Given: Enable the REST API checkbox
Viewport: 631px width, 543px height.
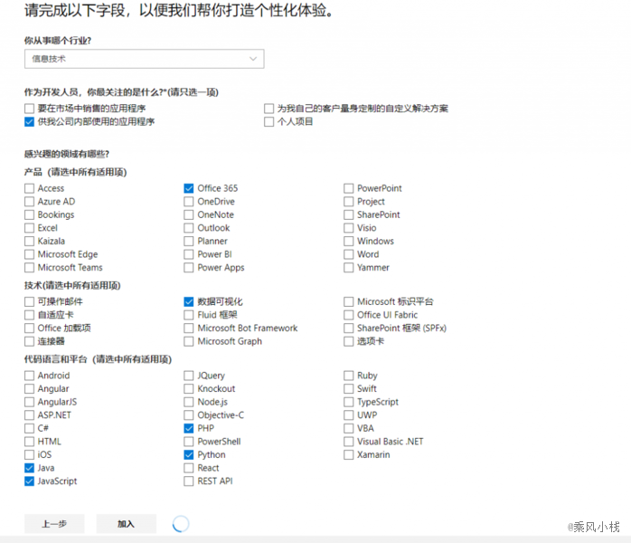Looking at the screenshot, I should tap(188, 481).
